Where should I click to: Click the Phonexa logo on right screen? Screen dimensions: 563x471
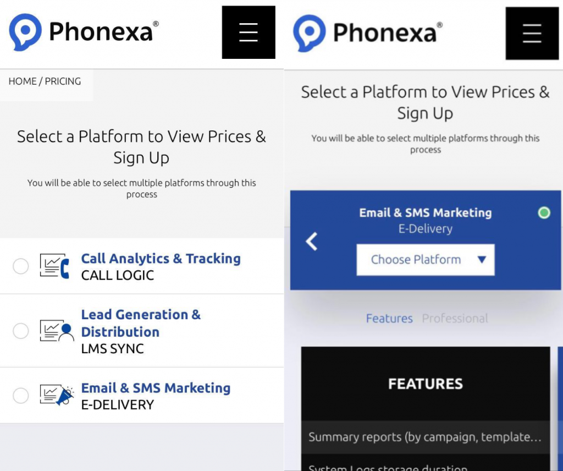coord(368,34)
